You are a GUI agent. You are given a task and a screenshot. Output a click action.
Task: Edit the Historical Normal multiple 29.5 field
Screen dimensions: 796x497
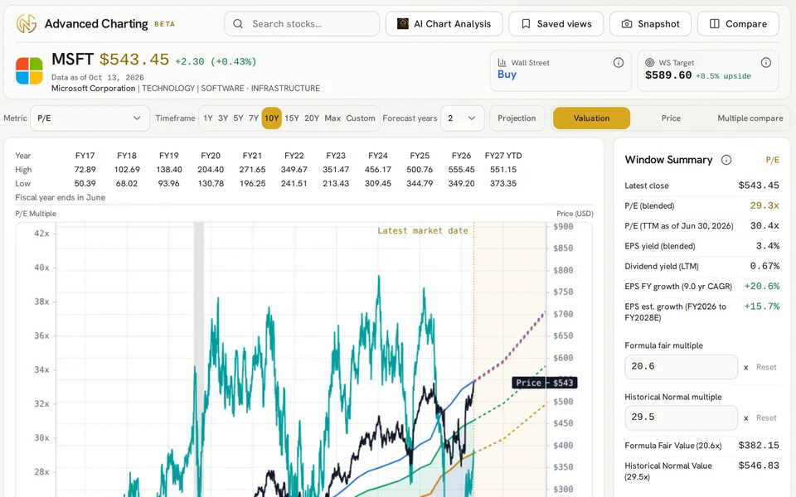681,417
